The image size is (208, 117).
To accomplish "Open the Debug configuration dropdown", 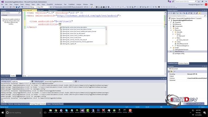I will [x=33, y=7].
